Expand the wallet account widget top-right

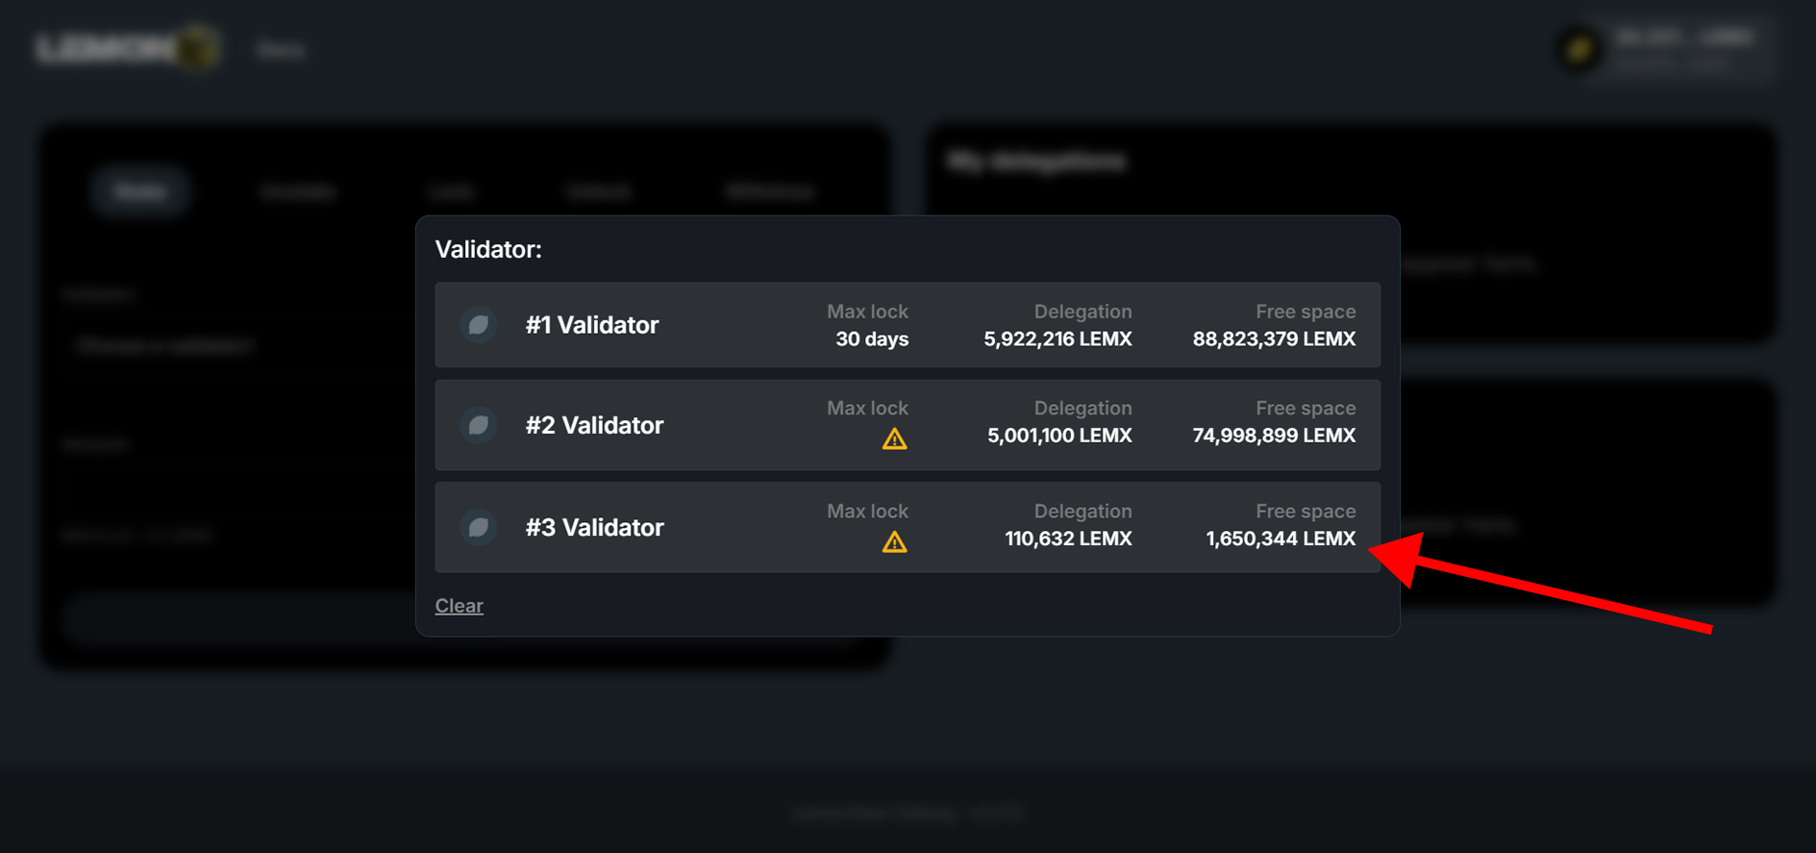1663,50
